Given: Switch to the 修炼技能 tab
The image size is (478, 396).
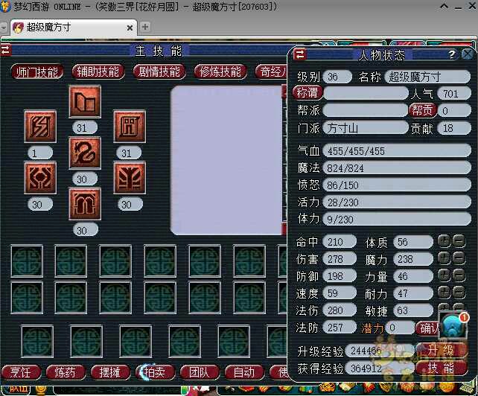Looking at the screenshot, I should tap(220, 72).
